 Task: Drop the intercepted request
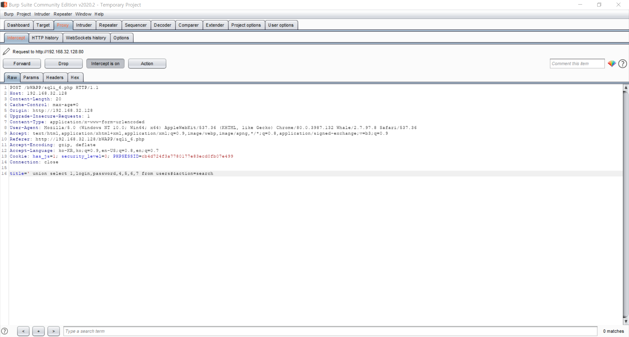tap(64, 63)
